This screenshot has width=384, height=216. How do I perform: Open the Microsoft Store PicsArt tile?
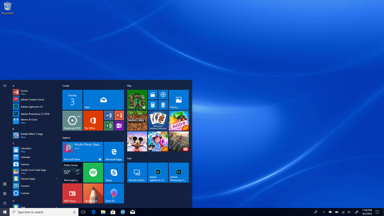click(x=83, y=152)
